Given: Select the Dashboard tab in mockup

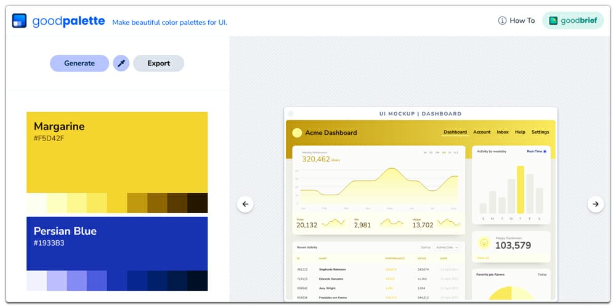Looking at the screenshot, I should point(455,132).
